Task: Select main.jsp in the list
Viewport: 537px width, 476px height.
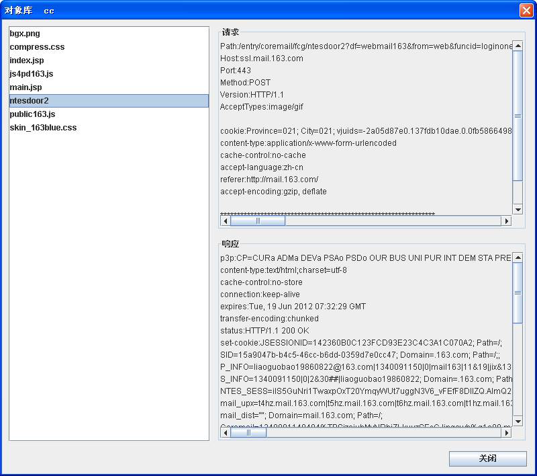Action: tap(26, 87)
